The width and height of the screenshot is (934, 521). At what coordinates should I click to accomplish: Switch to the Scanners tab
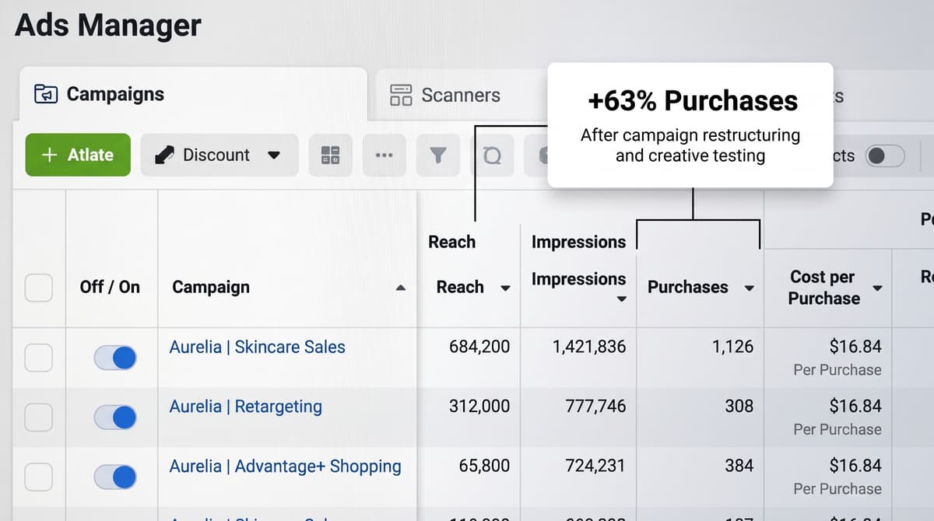461,95
